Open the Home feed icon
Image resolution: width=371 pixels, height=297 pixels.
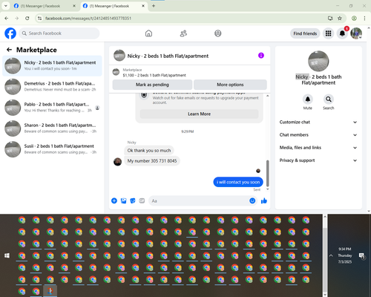click(148, 33)
